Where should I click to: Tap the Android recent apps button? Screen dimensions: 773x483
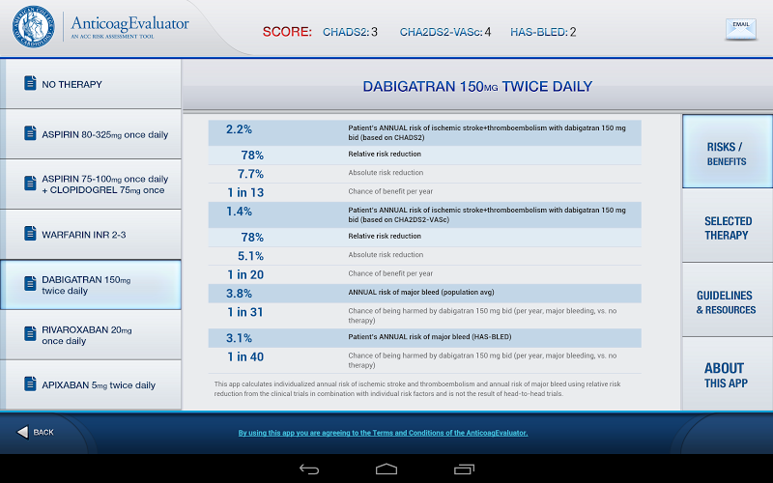(x=464, y=469)
